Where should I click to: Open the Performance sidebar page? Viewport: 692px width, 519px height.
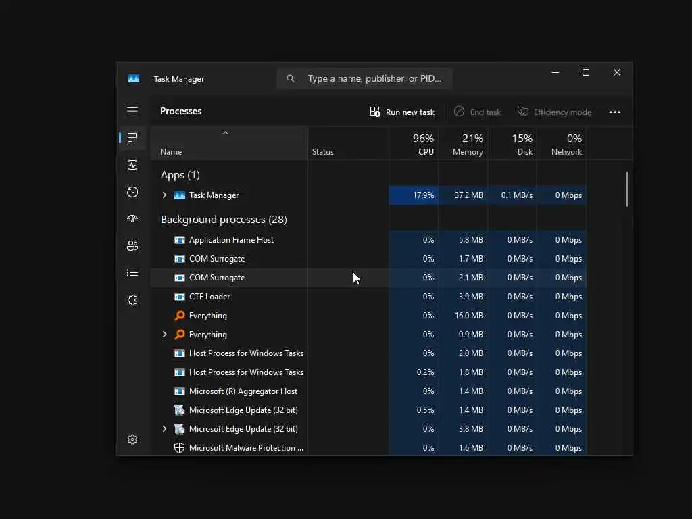(132, 165)
